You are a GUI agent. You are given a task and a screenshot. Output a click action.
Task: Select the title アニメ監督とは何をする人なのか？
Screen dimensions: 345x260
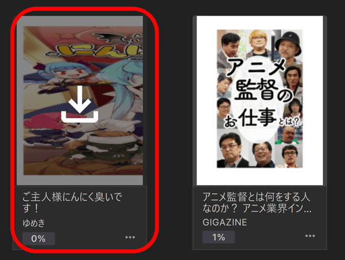(x=257, y=202)
